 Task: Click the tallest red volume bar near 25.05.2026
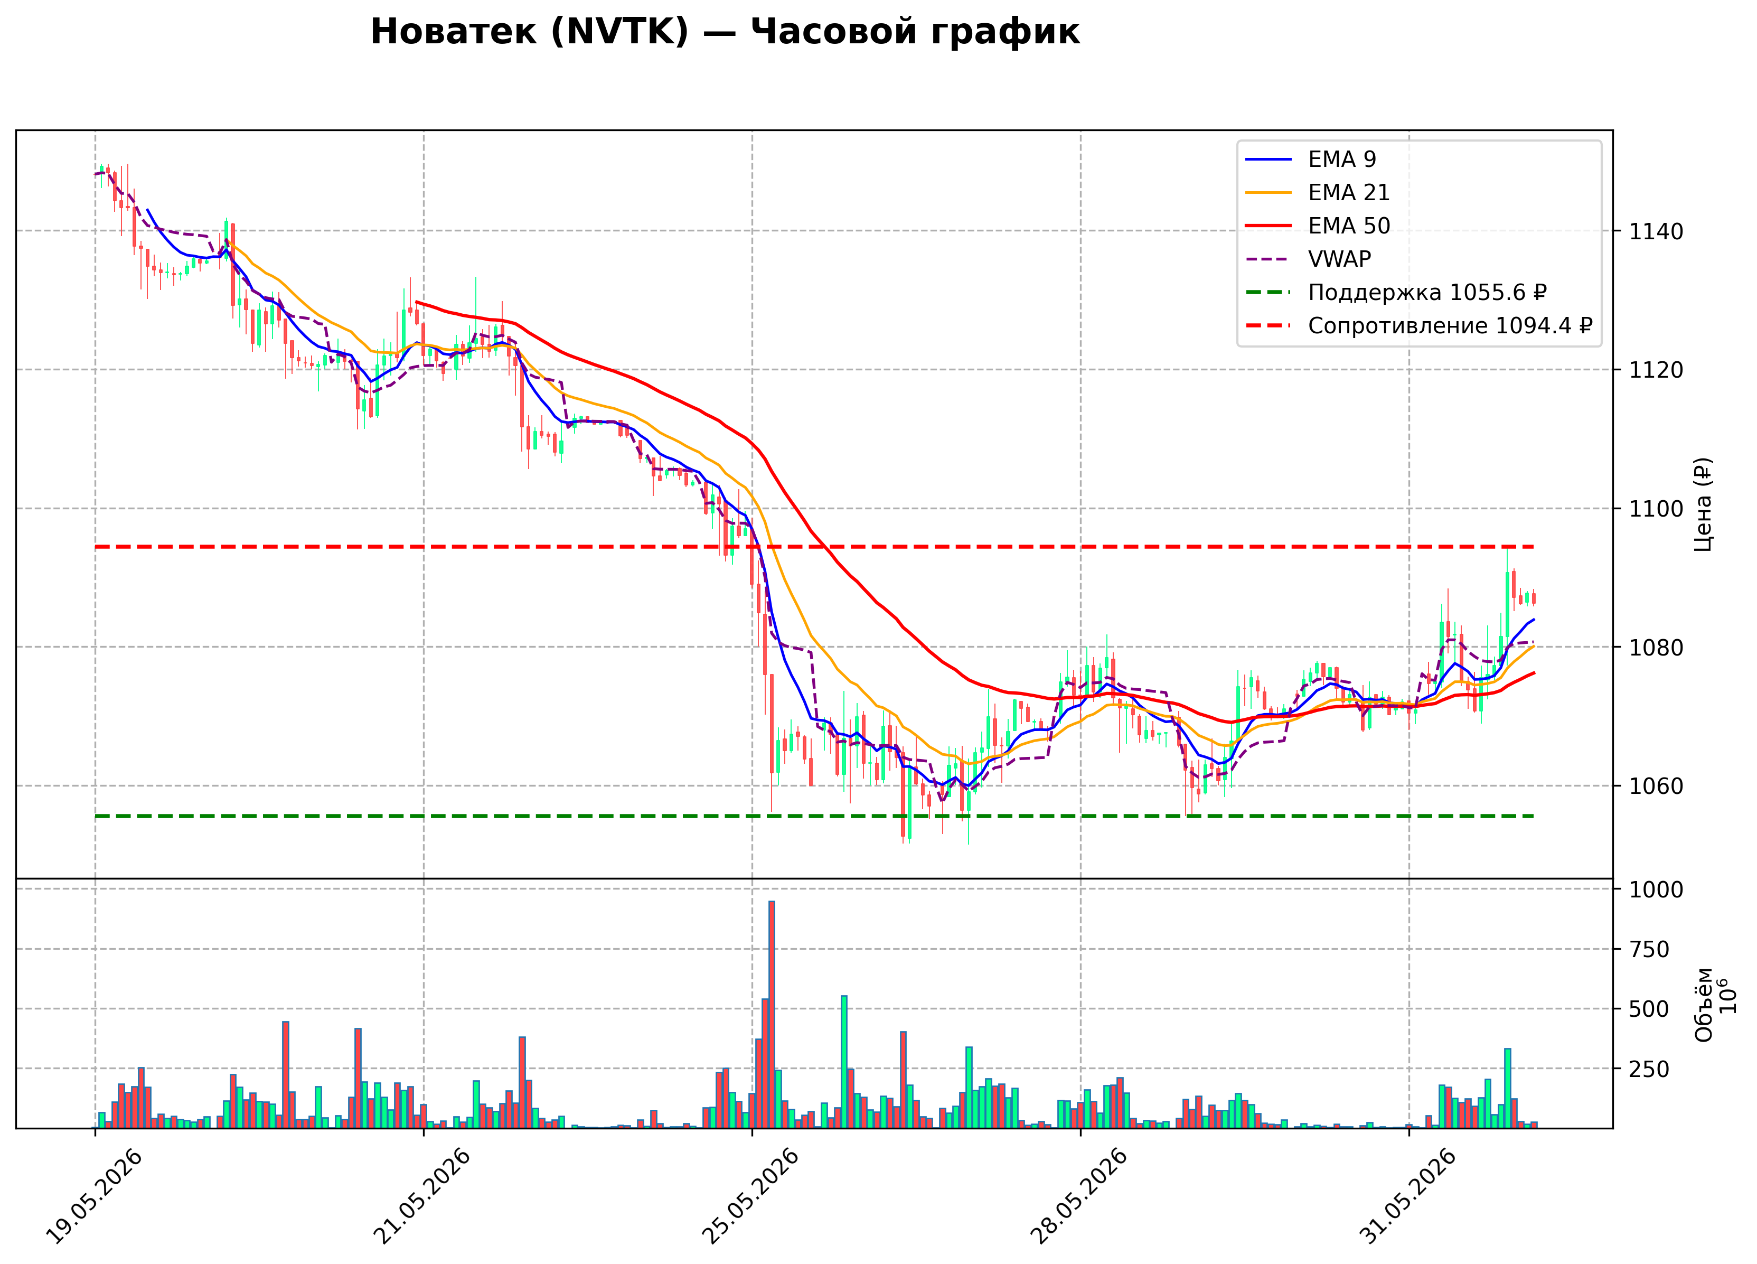click(772, 1015)
